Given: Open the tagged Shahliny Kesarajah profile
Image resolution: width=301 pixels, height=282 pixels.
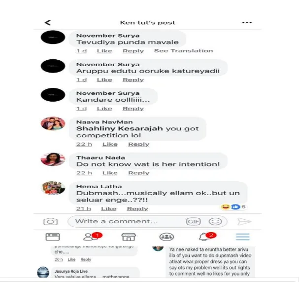Looking at the screenshot, I should click(119, 128).
